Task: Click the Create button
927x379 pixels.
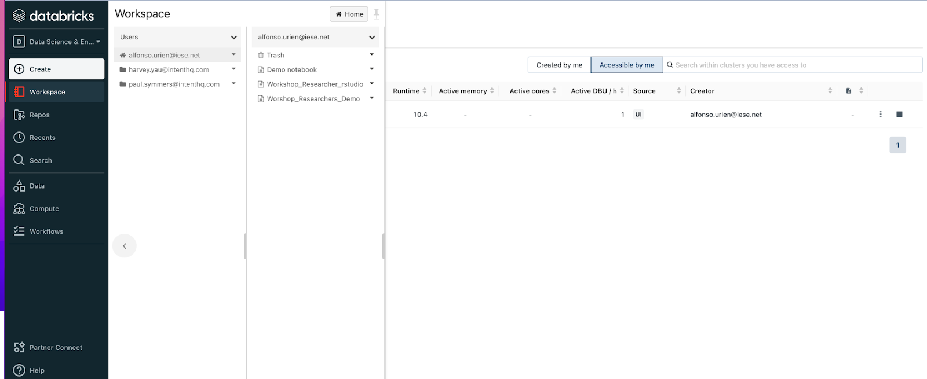Action: [57, 69]
